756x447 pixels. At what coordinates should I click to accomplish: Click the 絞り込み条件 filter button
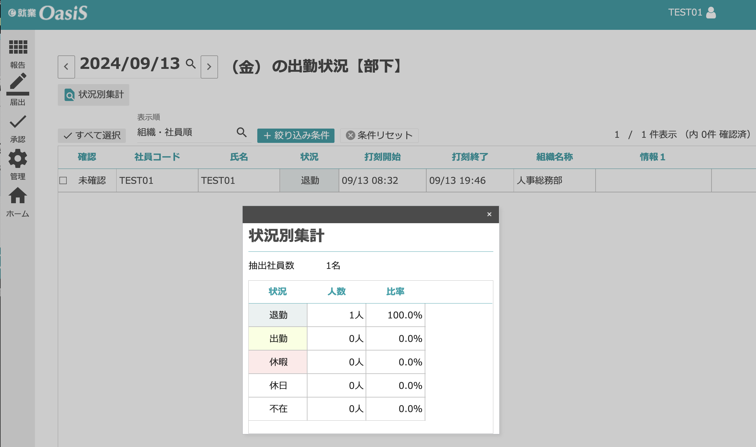296,136
